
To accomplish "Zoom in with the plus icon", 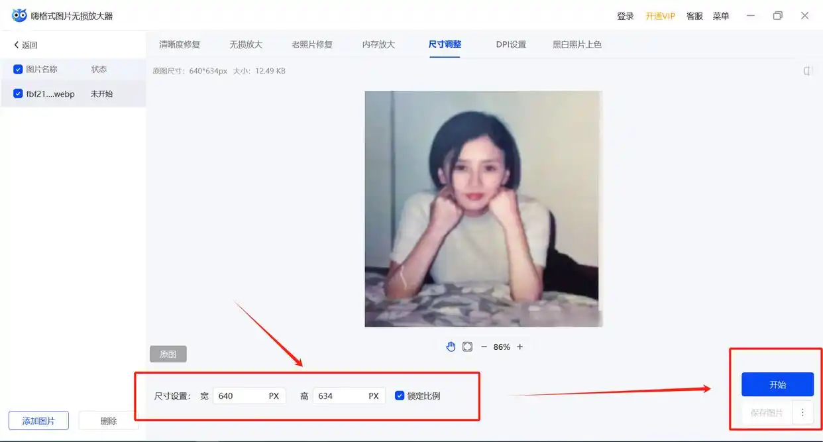I will (x=520, y=347).
